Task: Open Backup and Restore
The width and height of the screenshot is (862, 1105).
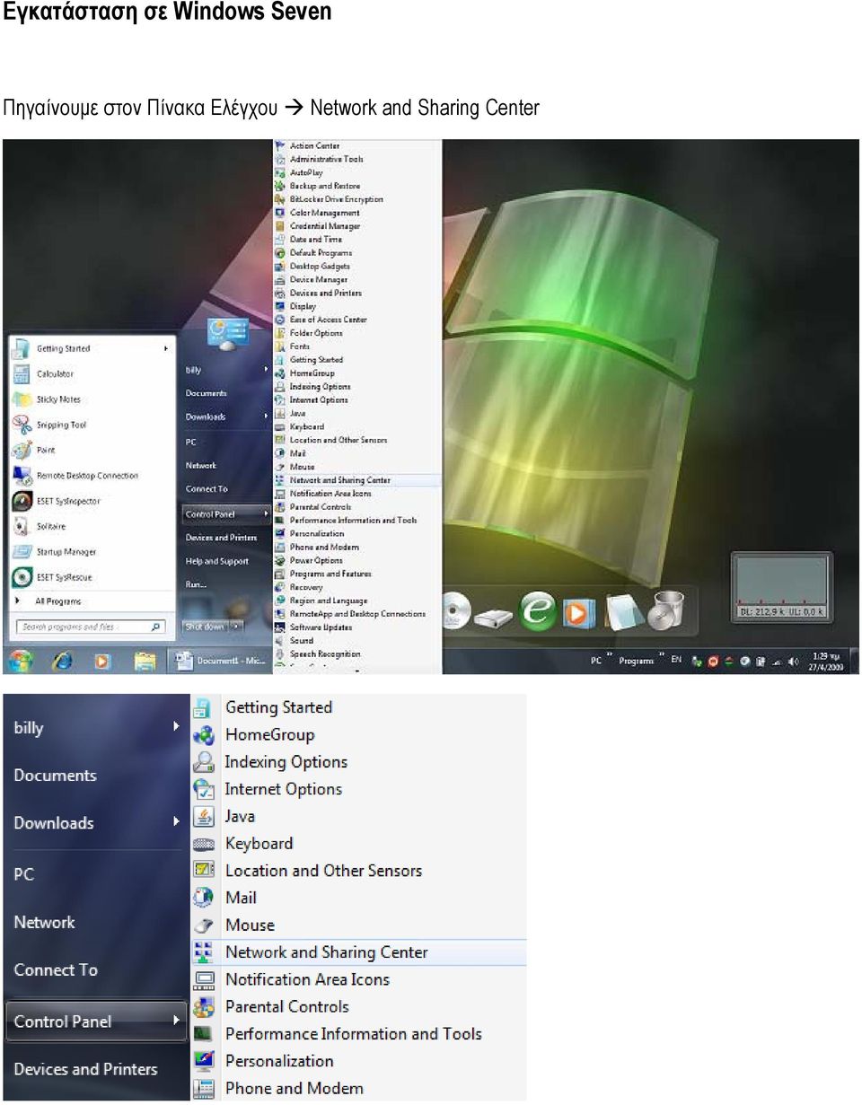Action: click(x=324, y=186)
